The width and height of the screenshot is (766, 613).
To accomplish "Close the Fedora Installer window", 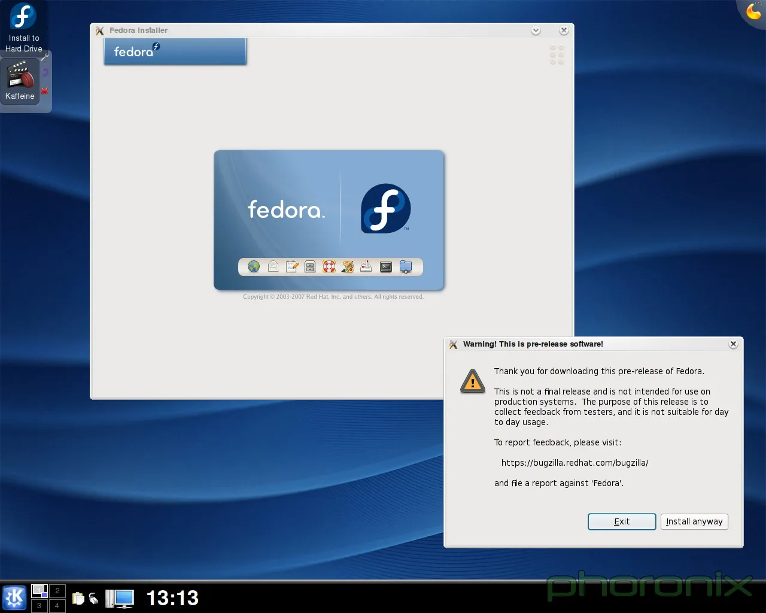I will [564, 31].
